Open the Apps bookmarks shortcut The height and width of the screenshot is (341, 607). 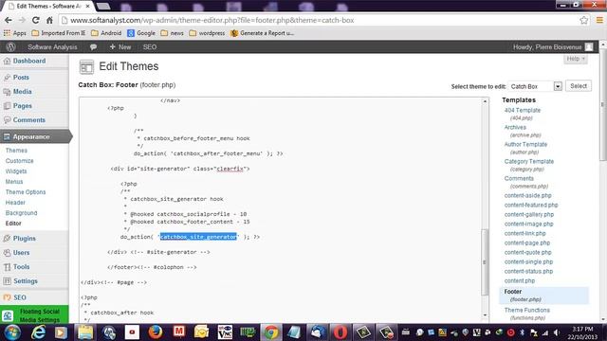[15, 33]
